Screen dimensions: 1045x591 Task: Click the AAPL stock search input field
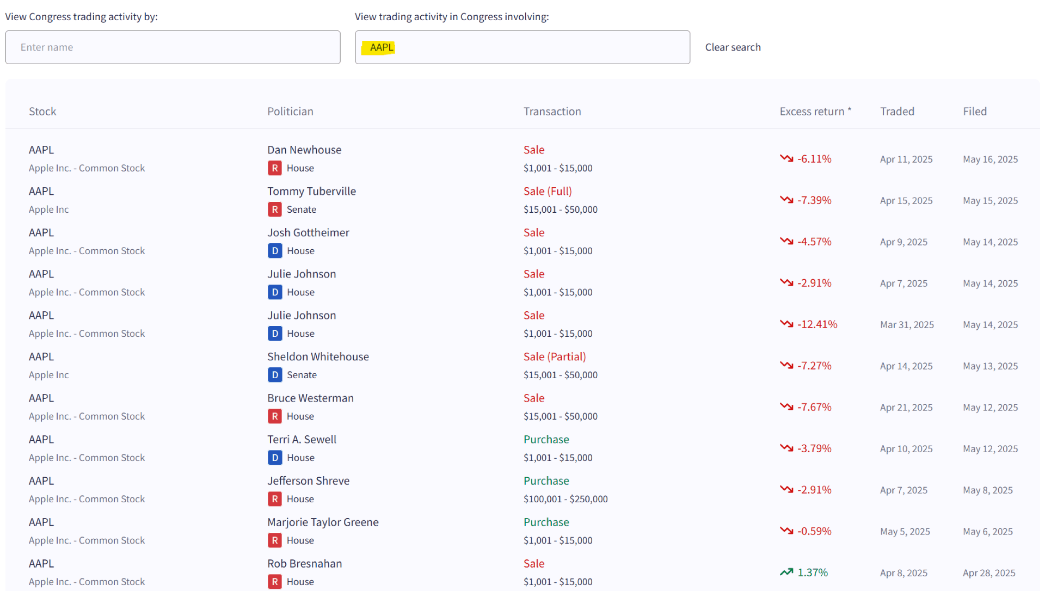pos(522,47)
